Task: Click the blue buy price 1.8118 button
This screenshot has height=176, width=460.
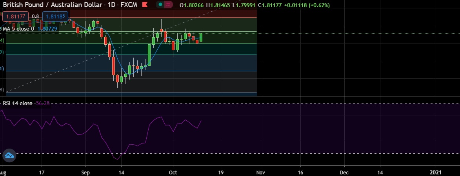Action: point(55,16)
